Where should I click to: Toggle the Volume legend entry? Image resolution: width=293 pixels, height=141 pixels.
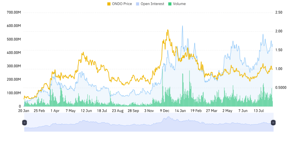[177, 4]
